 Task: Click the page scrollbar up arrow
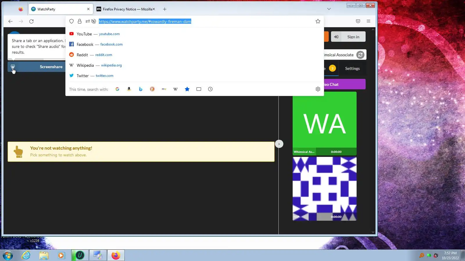pyautogui.click(x=373, y=30)
